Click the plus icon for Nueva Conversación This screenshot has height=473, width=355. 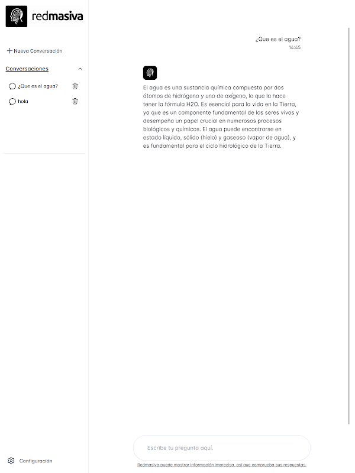click(9, 51)
